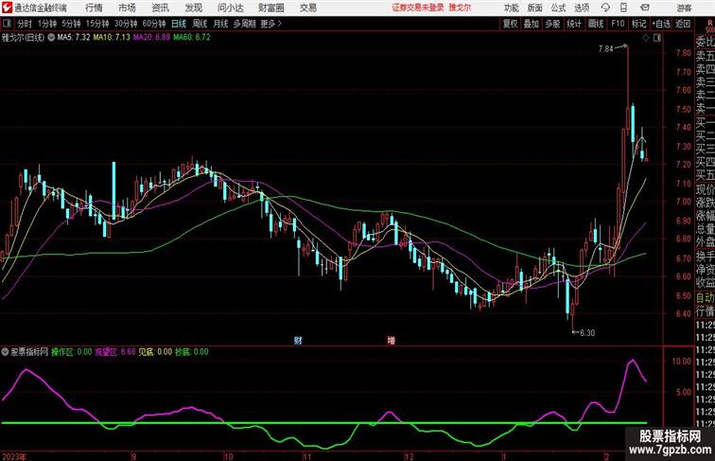Click the 标记 mark button
This screenshot has height=461, width=715.
(x=638, y=24)
